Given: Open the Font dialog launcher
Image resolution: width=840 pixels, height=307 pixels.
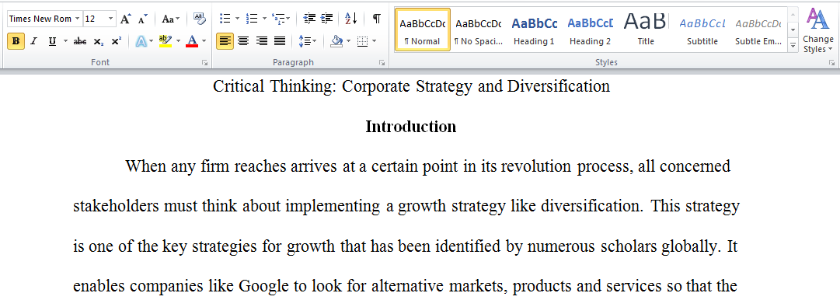Looking at the screenshot, I should [x=204, y=63].
